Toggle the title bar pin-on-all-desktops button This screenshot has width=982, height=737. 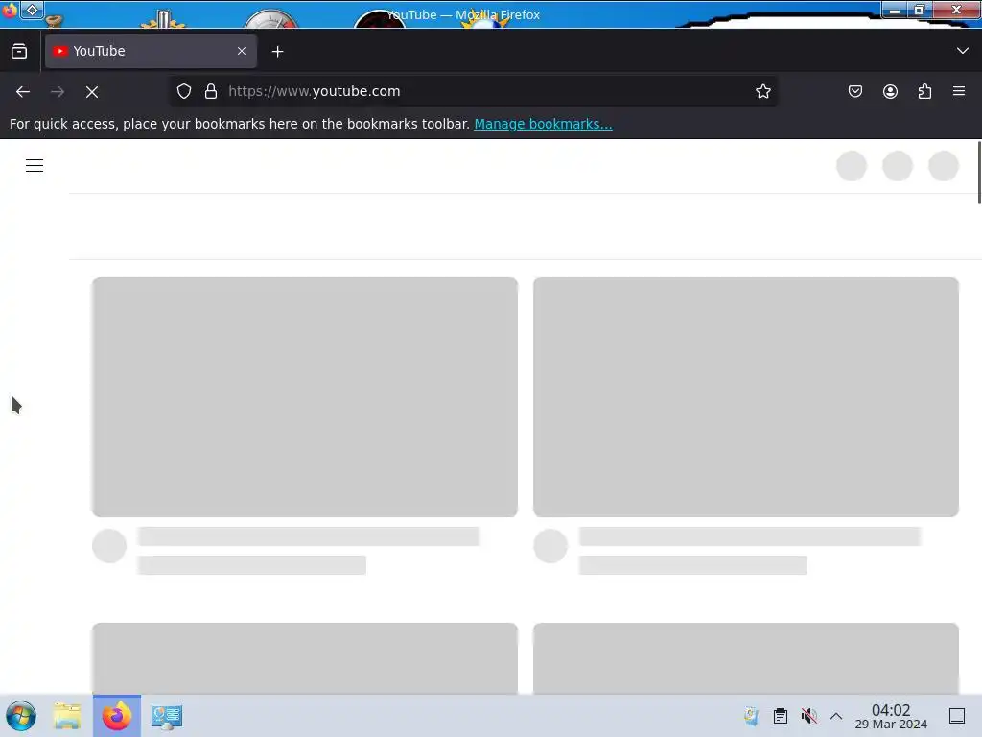click(x=32, y=10)
